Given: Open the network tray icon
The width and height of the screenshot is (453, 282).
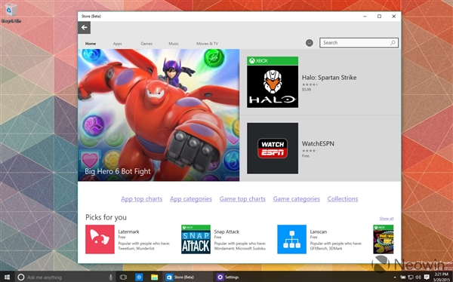Looking at the screenshot, I should pyautogui.click(x=411, y=277).
